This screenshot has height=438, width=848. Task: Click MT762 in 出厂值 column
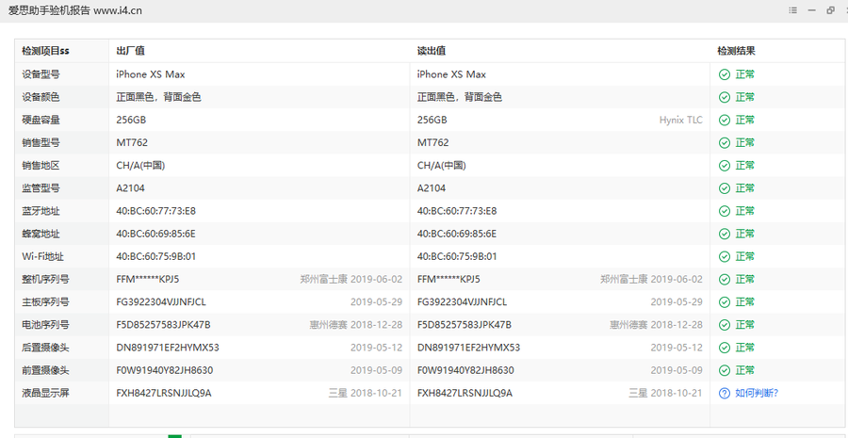coord(132,143)
